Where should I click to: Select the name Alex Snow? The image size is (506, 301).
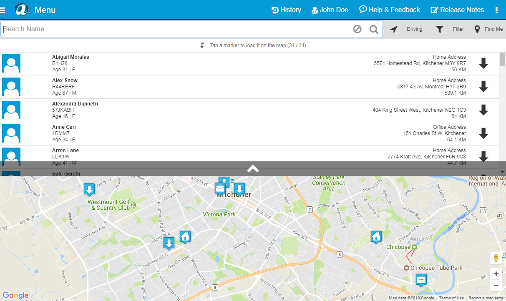click(65, 80)
